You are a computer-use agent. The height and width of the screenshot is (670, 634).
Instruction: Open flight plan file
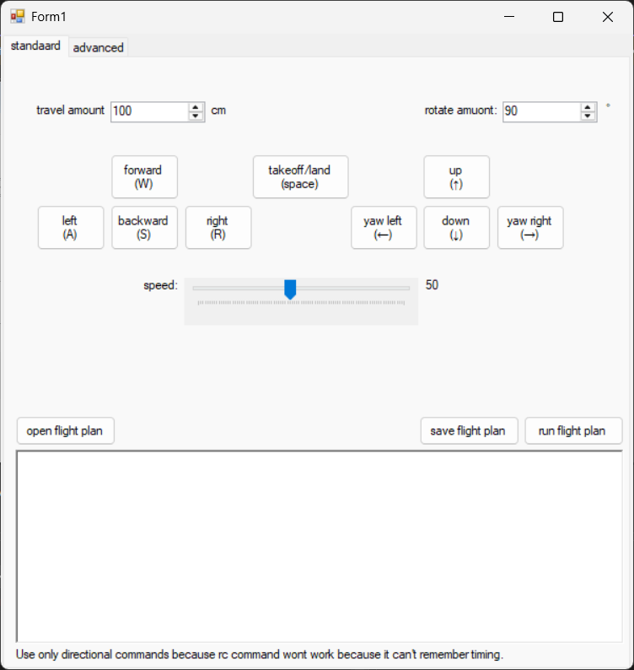pyautogui.click(x=65, y=430)
